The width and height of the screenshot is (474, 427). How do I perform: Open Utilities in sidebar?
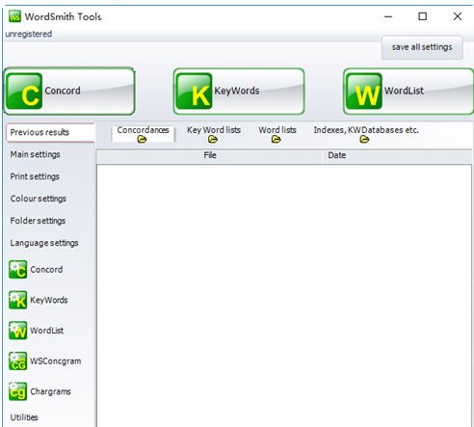[24, 417]
